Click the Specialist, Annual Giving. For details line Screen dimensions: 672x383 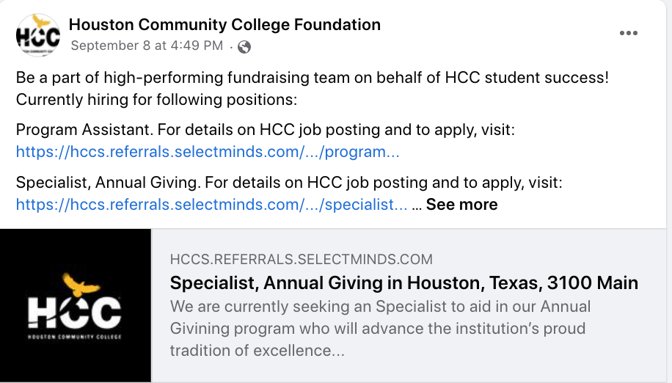coord(289,183)
